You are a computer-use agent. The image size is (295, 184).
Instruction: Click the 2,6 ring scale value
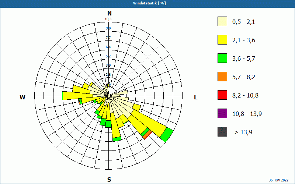pos(108,75)
